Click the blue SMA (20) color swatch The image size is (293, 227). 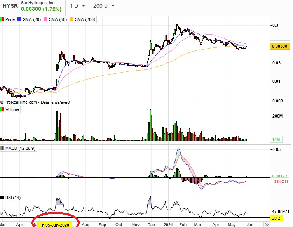[x=19, y=19]
